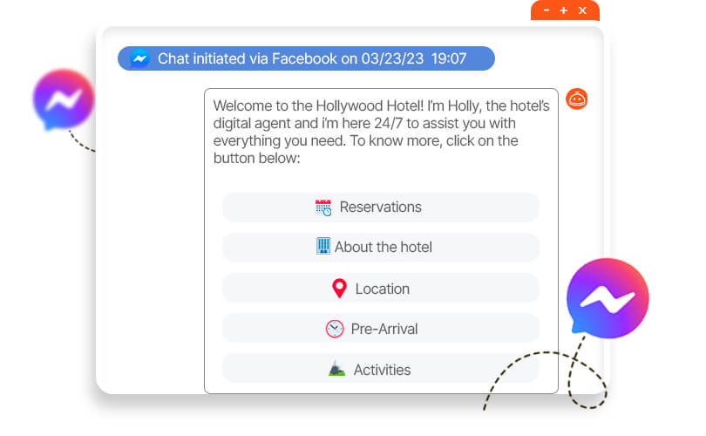
Task: Click the red map pin icon
Action: (339, 289)
